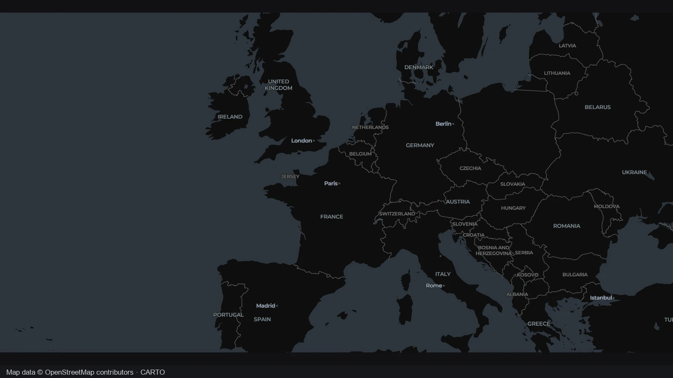The image size is (673, 378).
Task: Select the SWITZERLAND country label
Action: 397,214
